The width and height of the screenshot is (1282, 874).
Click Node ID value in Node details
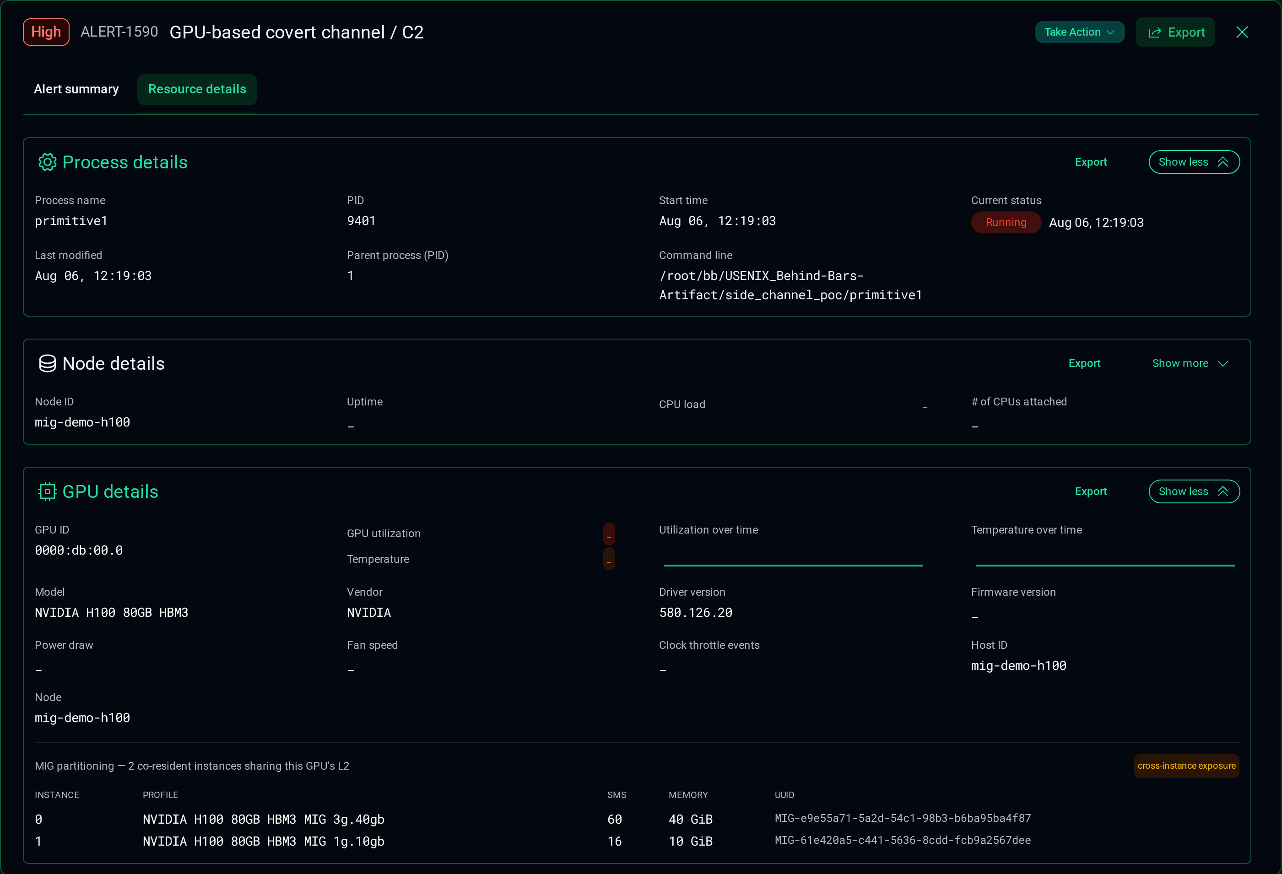(82, 422)
